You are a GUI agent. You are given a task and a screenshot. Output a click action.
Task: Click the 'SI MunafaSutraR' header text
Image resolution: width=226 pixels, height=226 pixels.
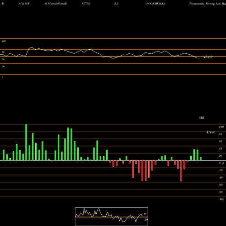point(56,4)
